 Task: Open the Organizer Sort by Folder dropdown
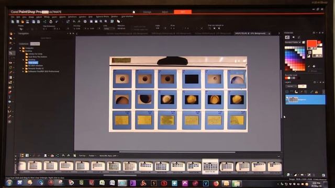pos(92,156)
